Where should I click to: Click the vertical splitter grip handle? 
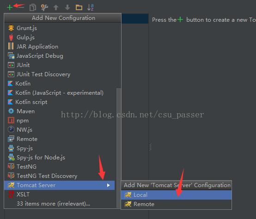point(150,147)
